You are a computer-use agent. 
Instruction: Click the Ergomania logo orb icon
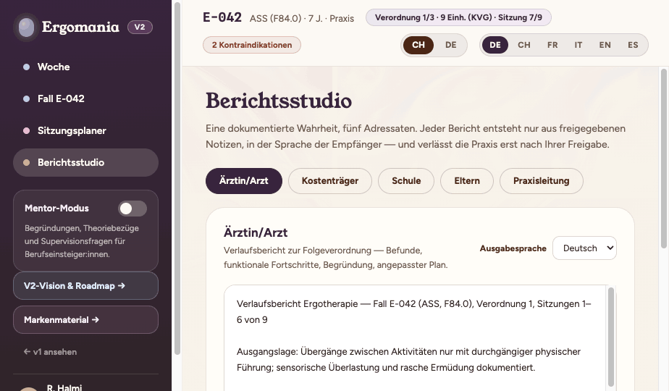(x=27, y=28)
